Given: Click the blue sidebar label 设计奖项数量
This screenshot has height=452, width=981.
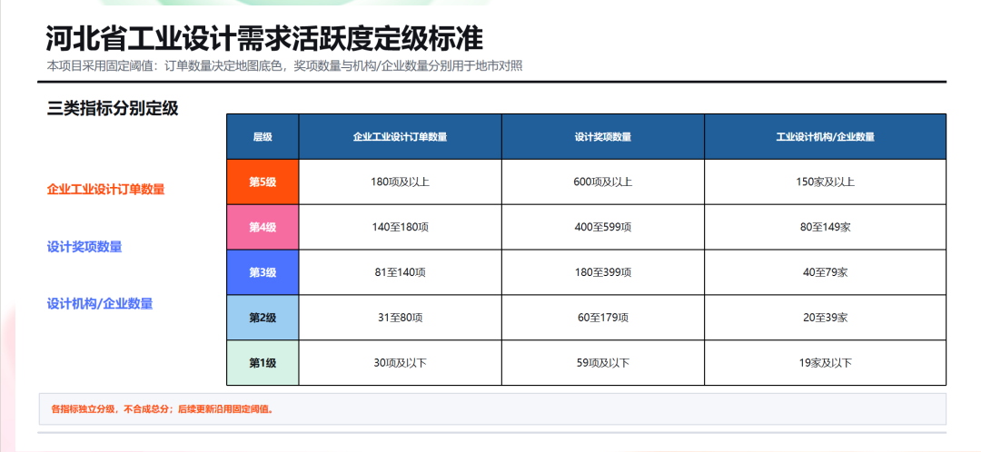Looking at the screenshot, I should coord(84,247).
